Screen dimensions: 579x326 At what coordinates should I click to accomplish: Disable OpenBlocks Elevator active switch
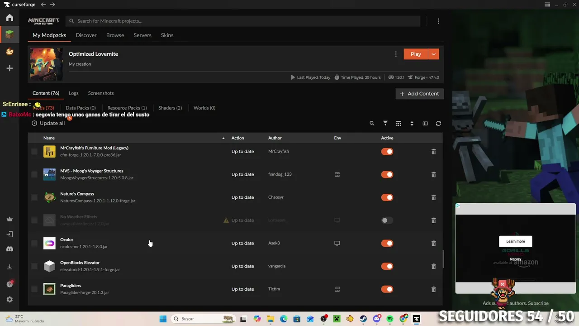click(387, 266)
